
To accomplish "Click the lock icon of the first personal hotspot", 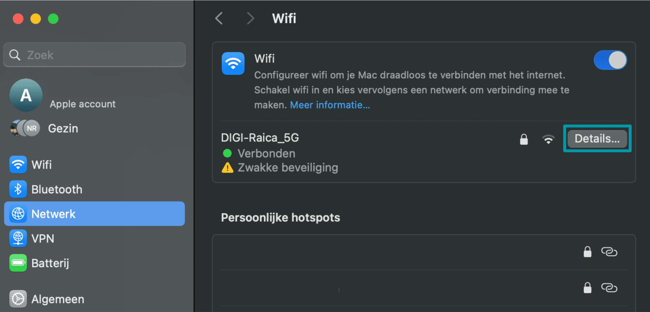I will [x=587, y=252].
